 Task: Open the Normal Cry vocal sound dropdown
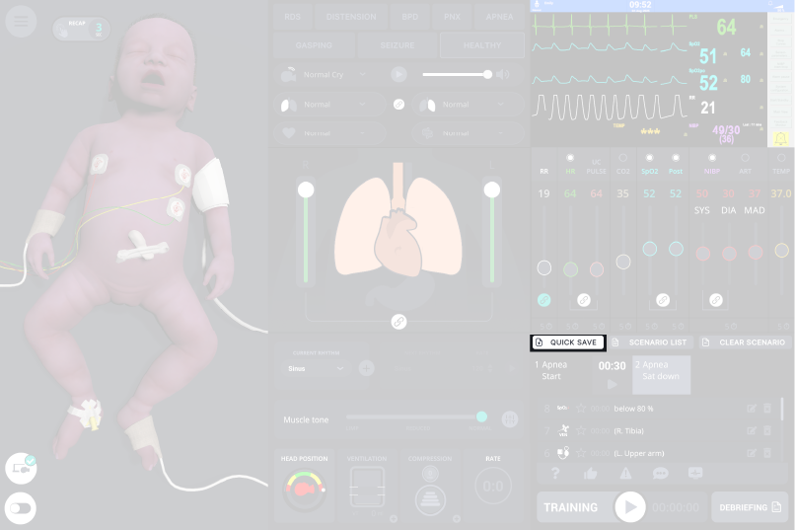[x=327, y=74]
